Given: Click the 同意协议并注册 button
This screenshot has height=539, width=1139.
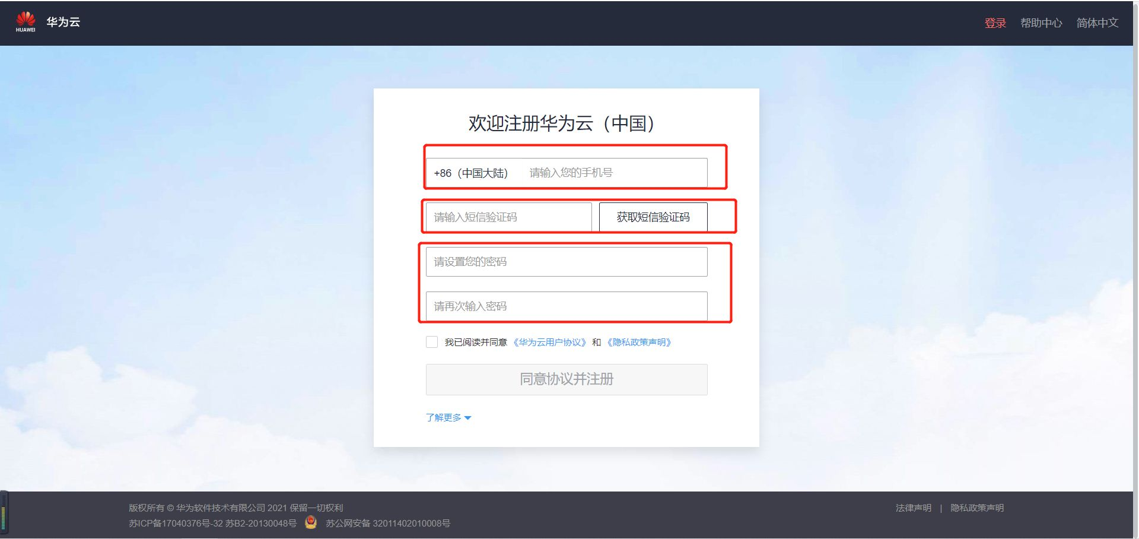Looking at the screenshot, I should click(x=566, y=379).
